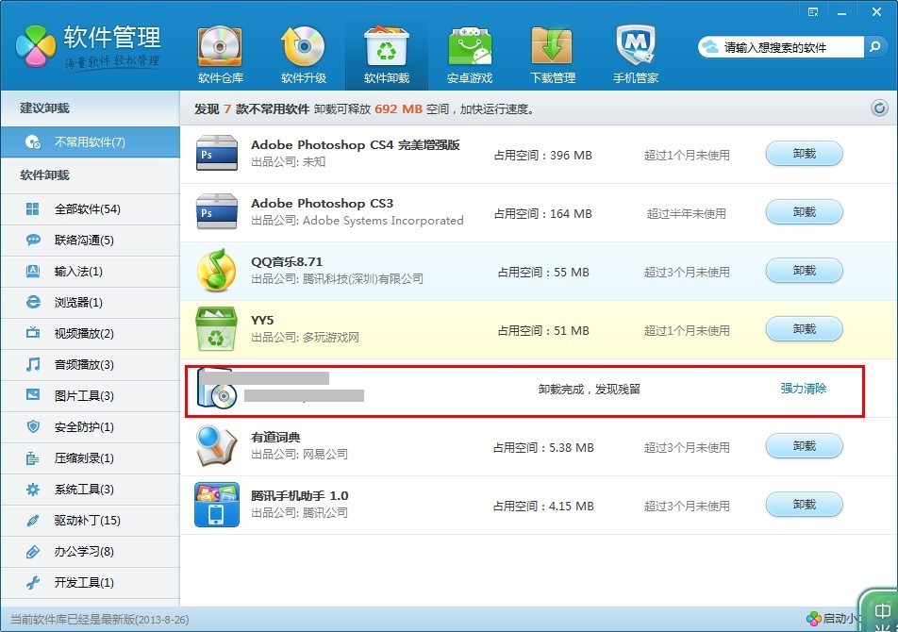
Task: Select 视频播放(2) category
Action: point(90,334)
